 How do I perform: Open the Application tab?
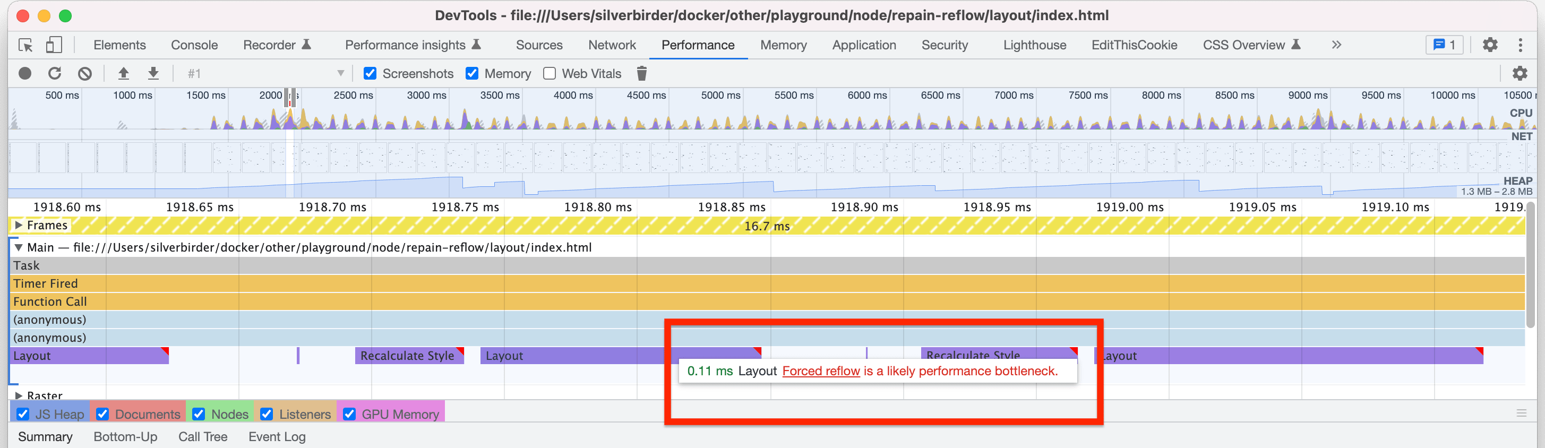pyautogui.click(x=864, y=45)
